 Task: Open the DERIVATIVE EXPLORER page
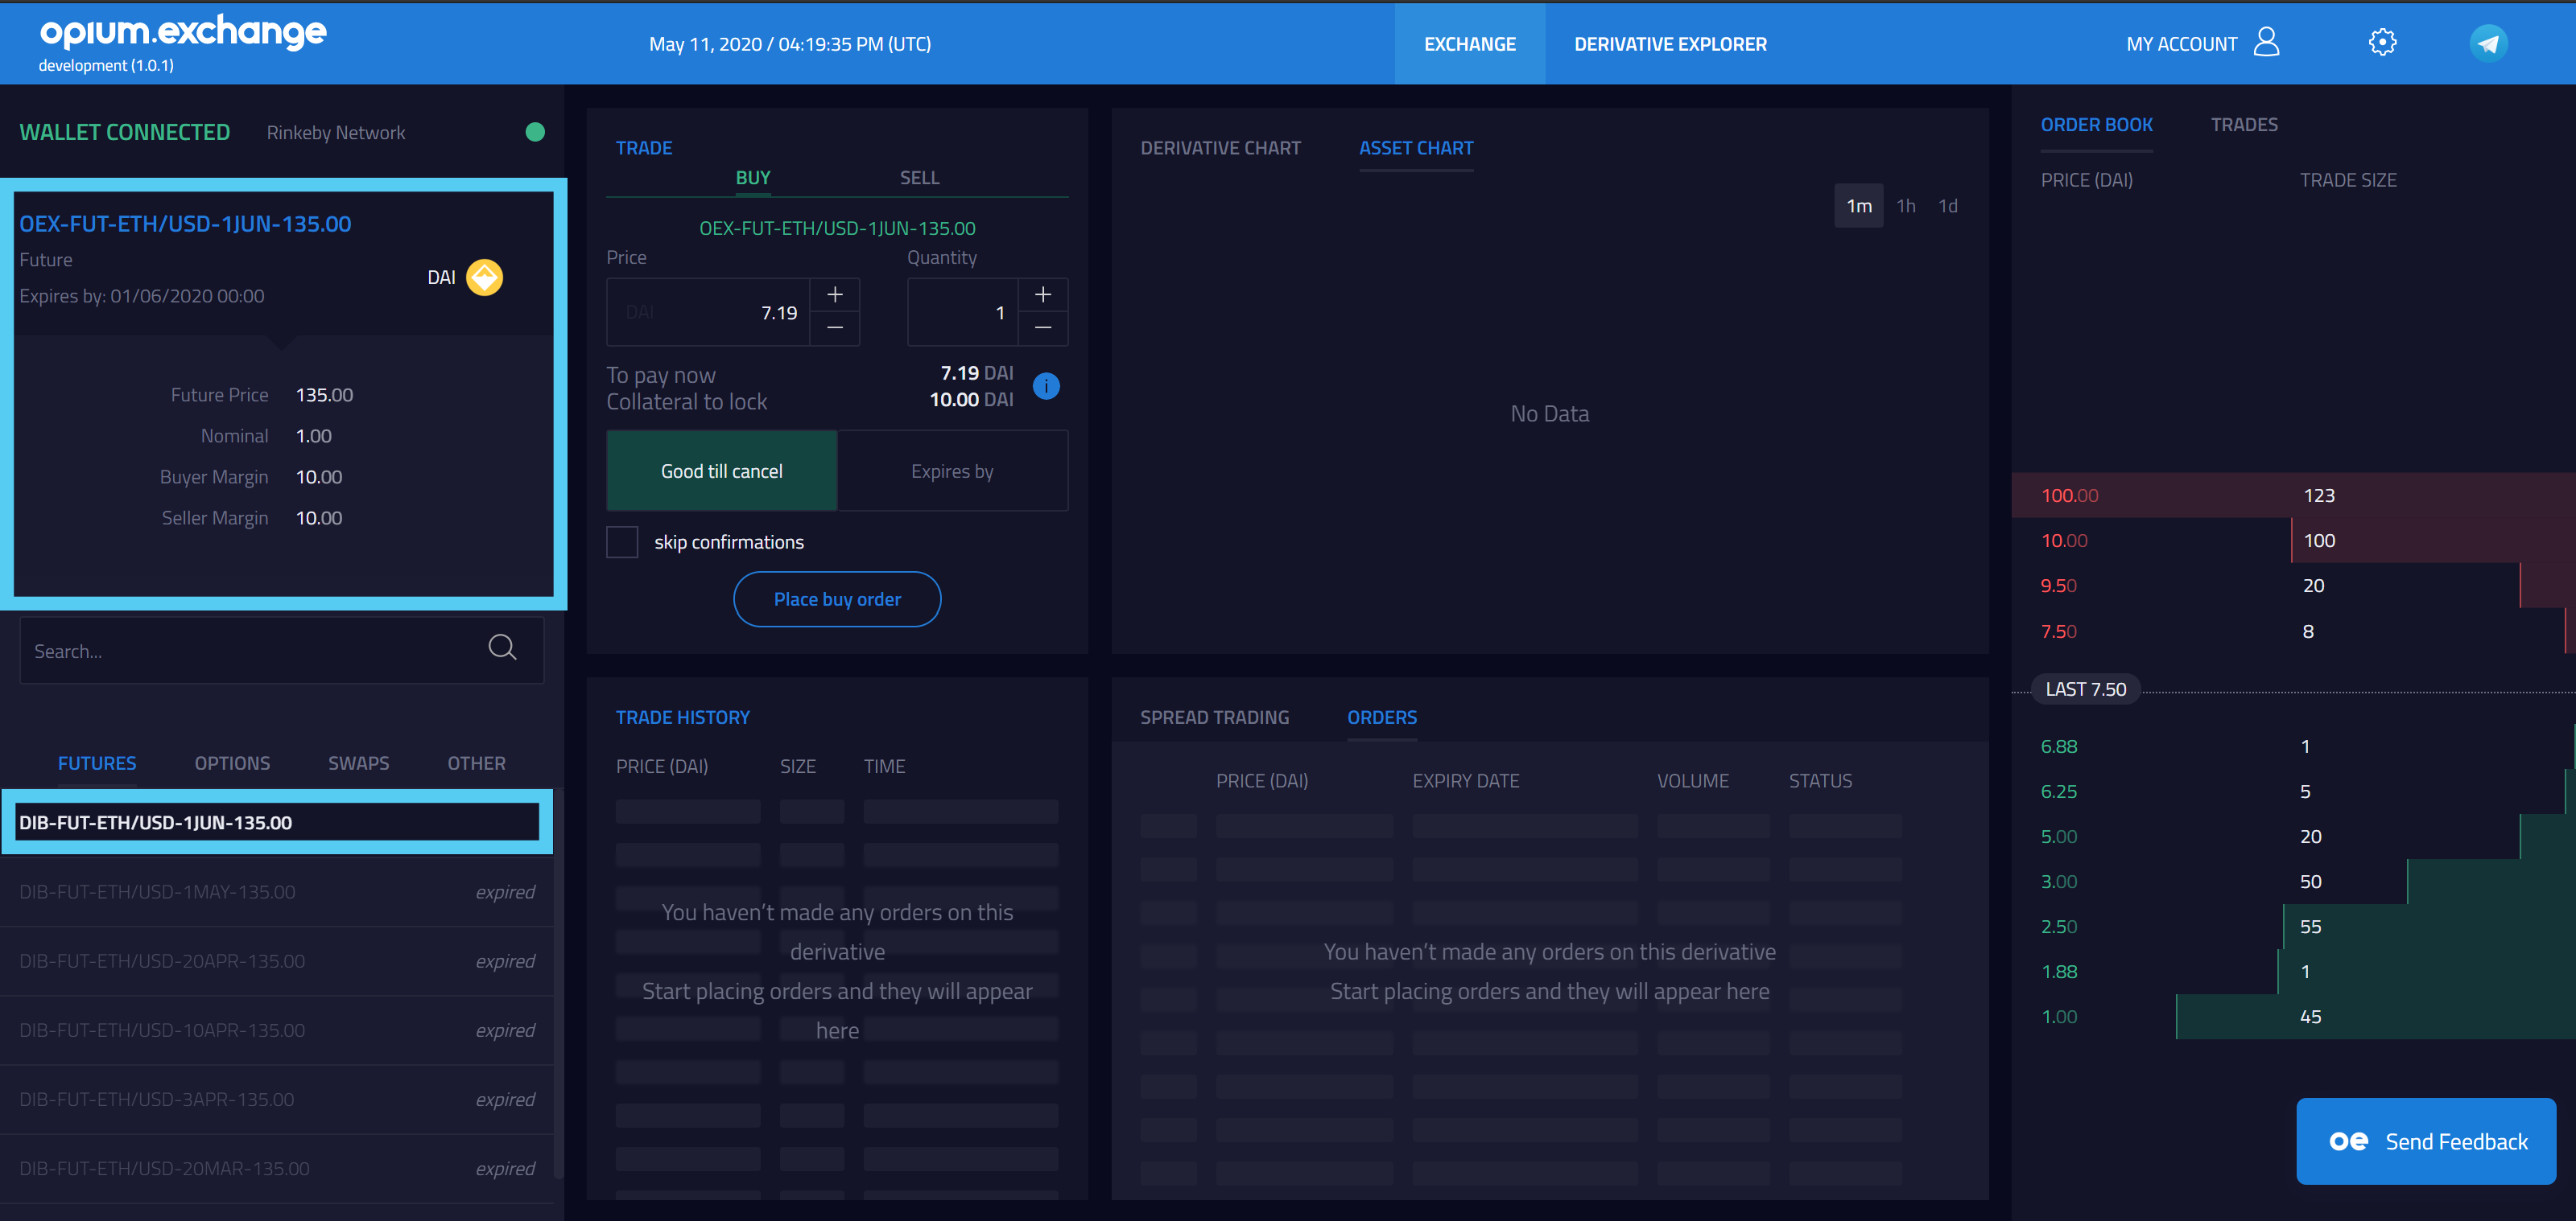[1670, 44]
